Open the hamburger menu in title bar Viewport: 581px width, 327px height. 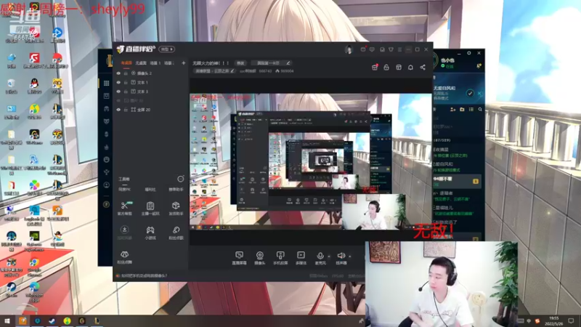(399, 49)
